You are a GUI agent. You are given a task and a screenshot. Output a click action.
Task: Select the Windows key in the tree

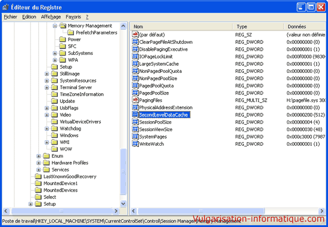pos(69,136)
